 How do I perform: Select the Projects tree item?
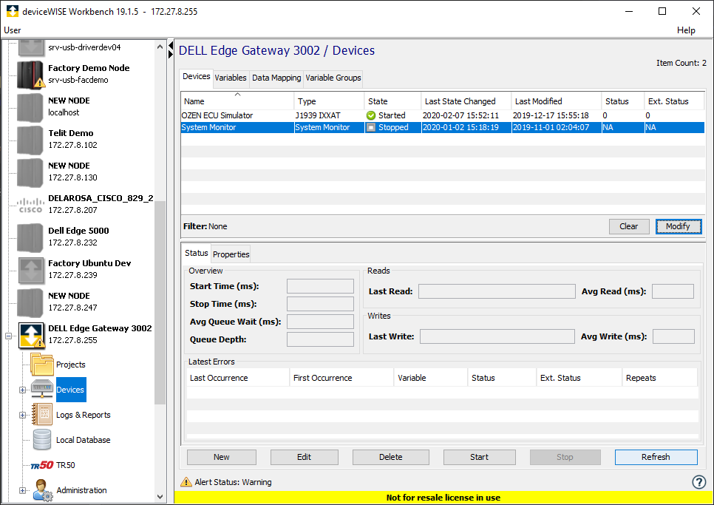70,365
